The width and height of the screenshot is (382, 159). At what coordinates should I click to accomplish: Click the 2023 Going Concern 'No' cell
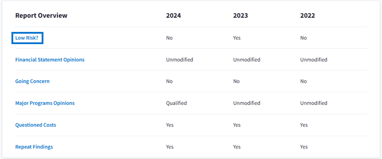point(236,81)
